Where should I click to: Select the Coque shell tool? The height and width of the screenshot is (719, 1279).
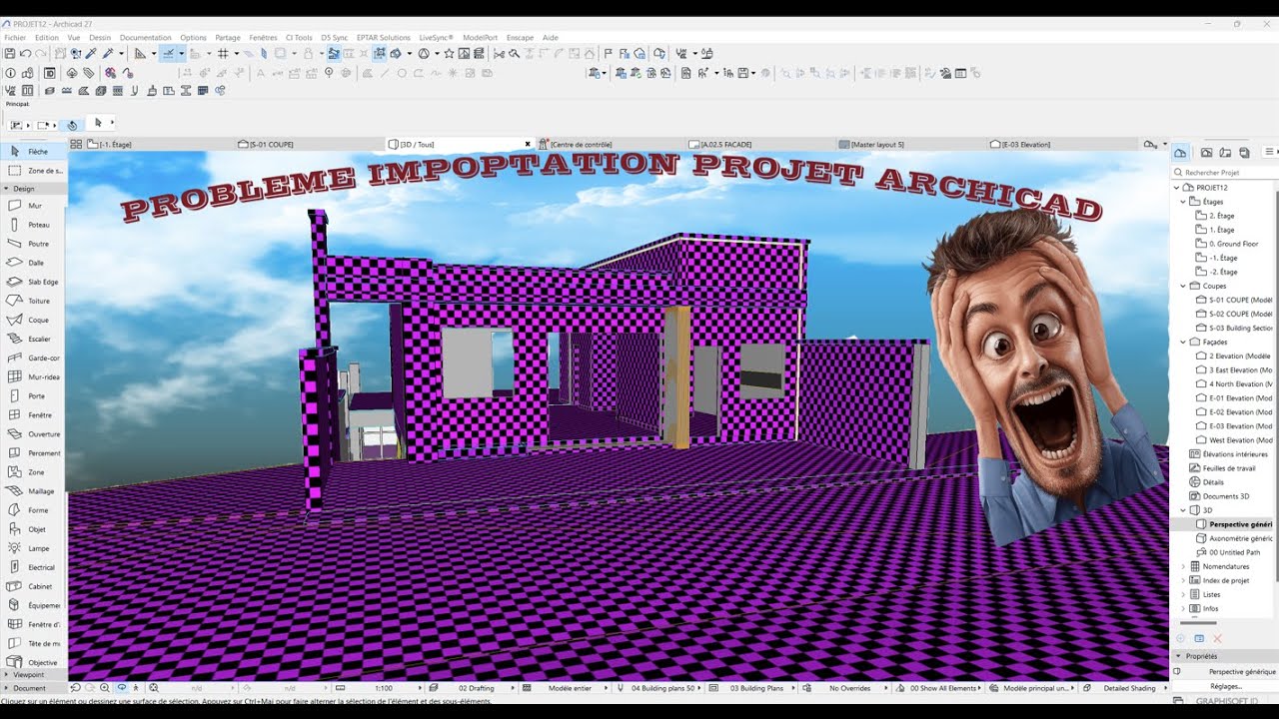coord(32,320)
